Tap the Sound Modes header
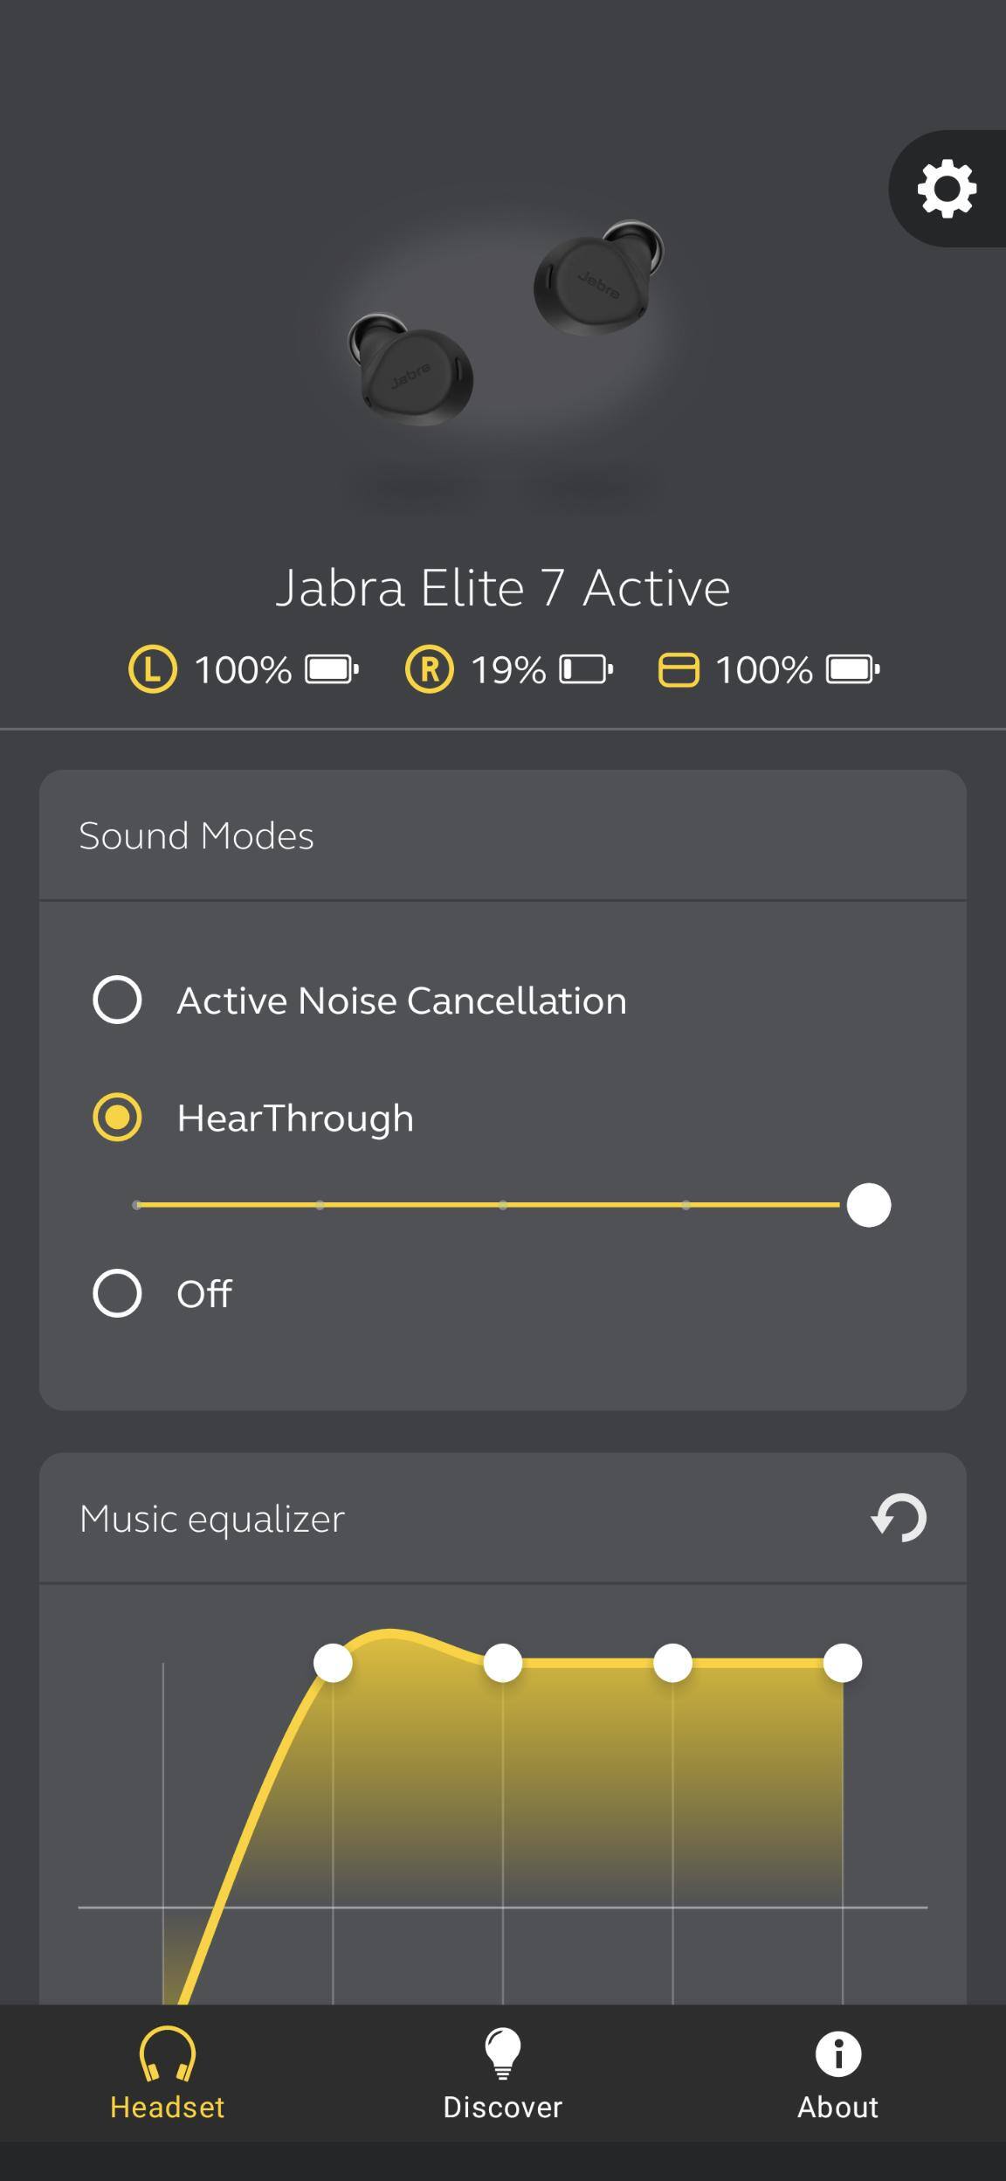 pyautogui.click(x=196, y=836)
